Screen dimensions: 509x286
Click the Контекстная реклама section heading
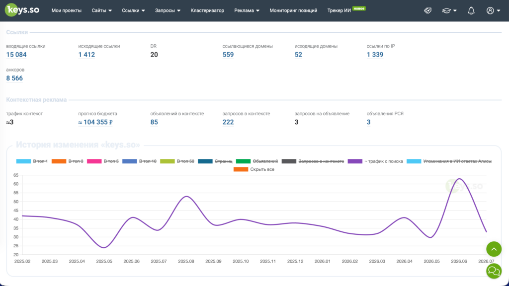click(36, 99)
